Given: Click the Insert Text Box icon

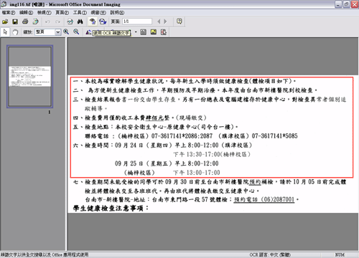Looking at the screenshot, I should pos(143,32).
